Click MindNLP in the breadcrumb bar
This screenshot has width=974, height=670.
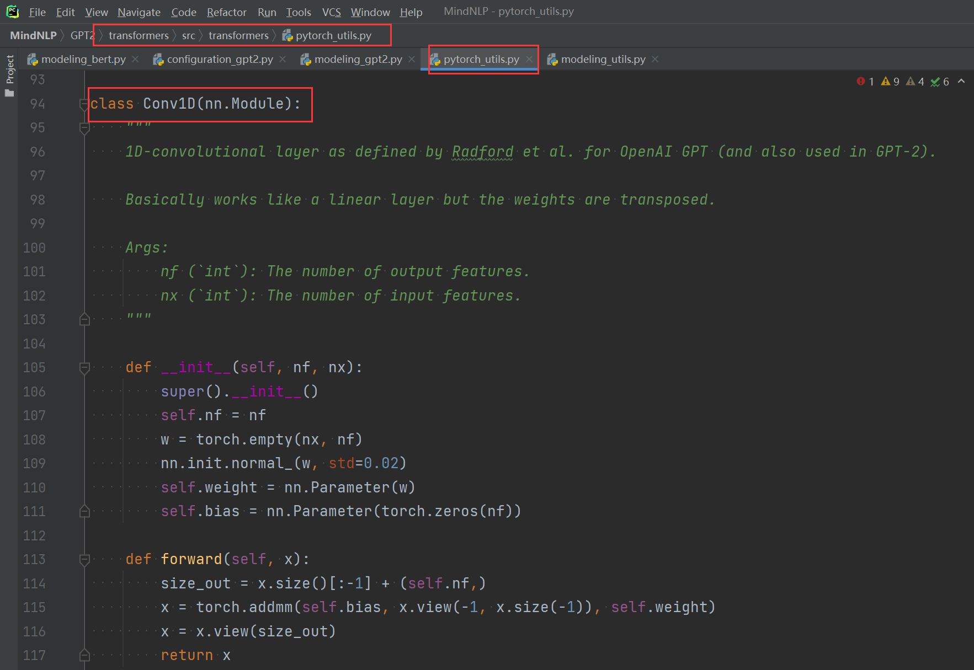click(x=33, y=35)
